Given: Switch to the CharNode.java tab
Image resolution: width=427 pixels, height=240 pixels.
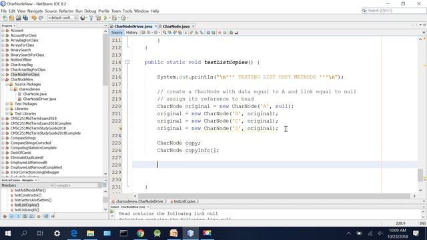Looking at the screenshot, I should (176, 27).
